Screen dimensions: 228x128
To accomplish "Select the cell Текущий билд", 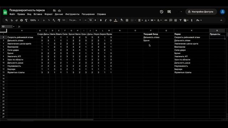I will tap(151, 34).
